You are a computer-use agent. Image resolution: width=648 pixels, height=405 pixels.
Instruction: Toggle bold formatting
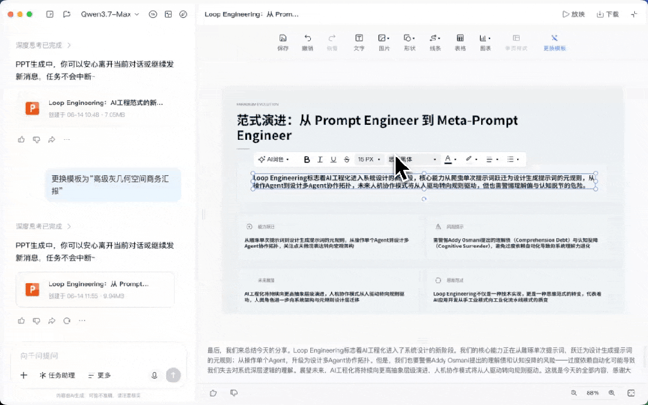click(307, 160)
